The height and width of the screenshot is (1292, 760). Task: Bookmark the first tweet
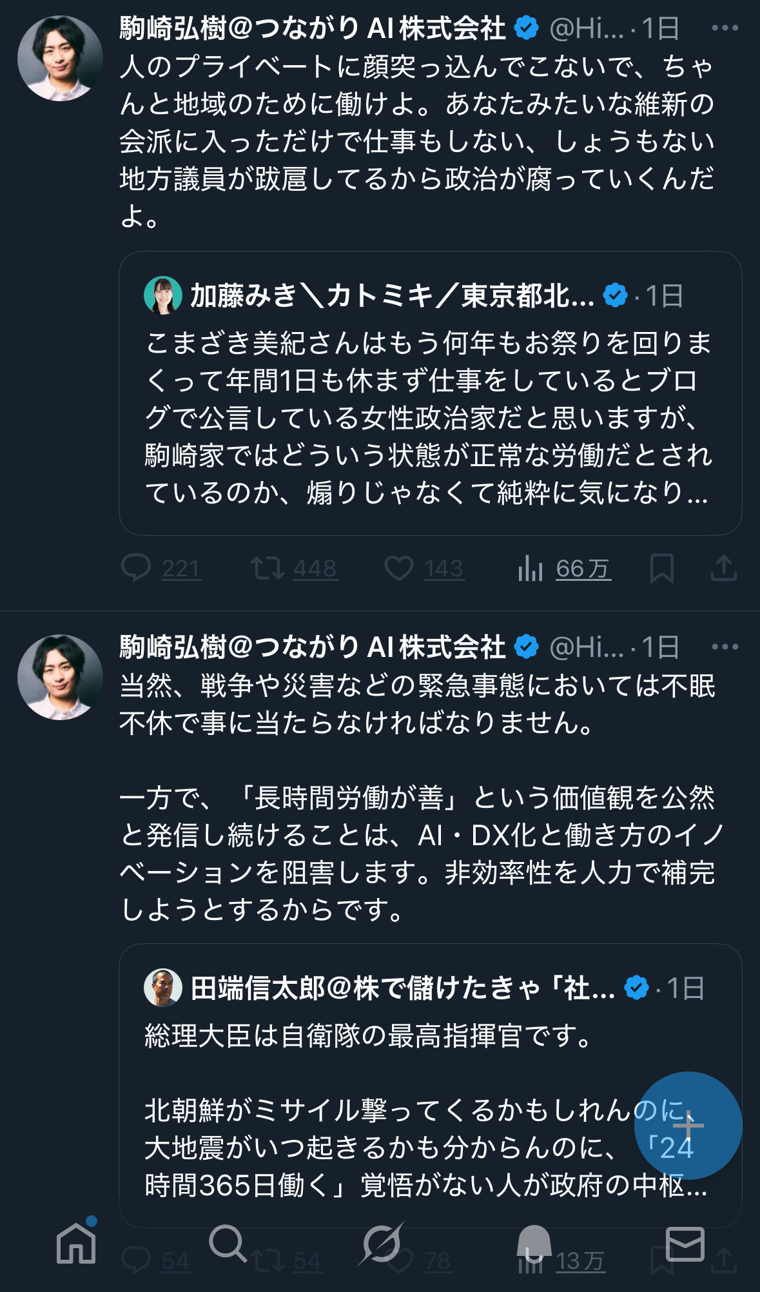[661, 568]
